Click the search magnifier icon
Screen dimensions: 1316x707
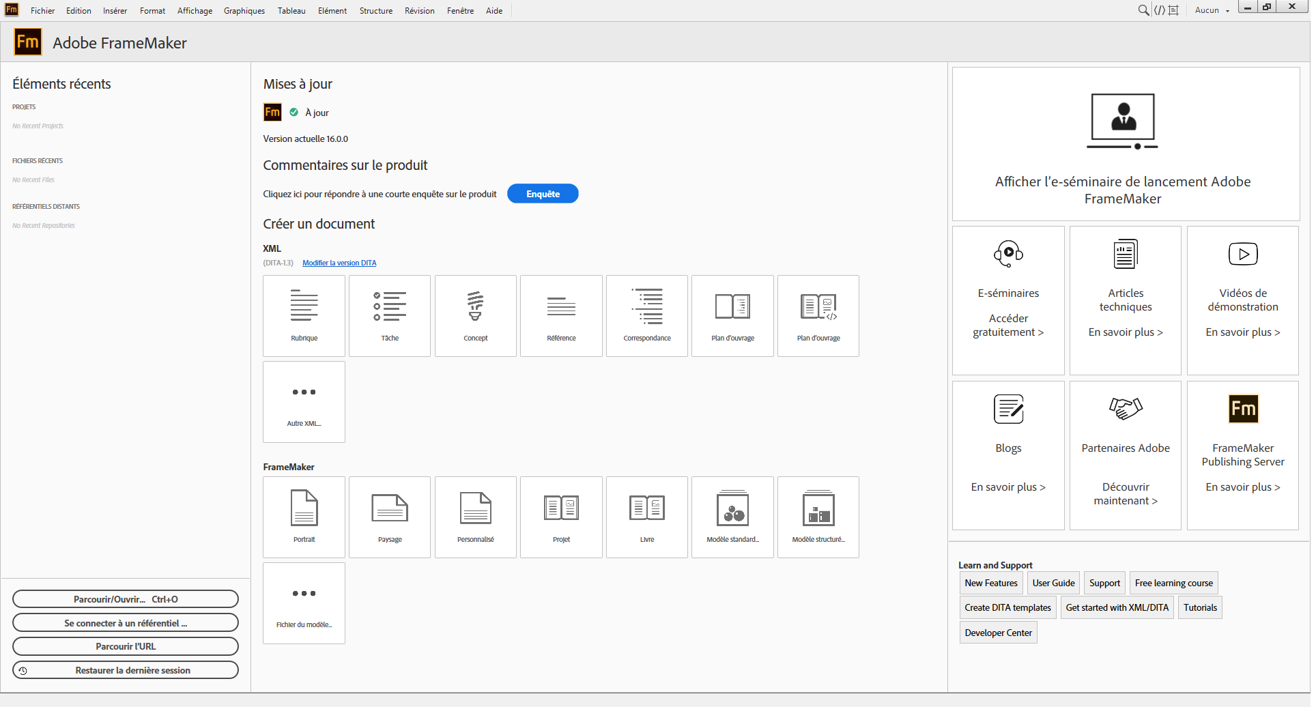[x=1143, y=10]
